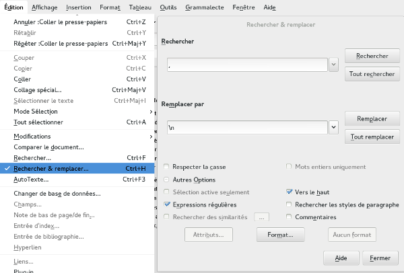Uncheck Expressions régulières option
The width and height of the screenshot is (404, 273).
(x=167, y=204)
